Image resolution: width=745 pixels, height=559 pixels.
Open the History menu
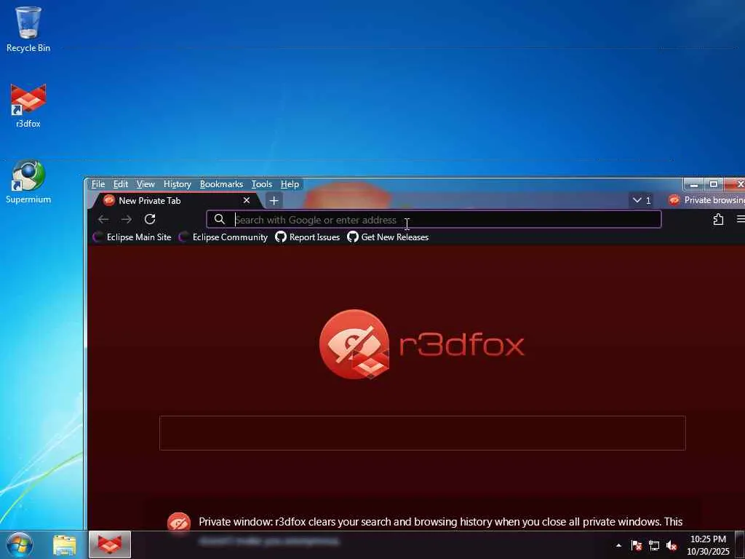point(178,184)
